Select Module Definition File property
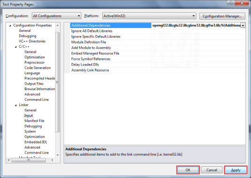The width and height of the screenshot is (251, 178). coord(88,42)
